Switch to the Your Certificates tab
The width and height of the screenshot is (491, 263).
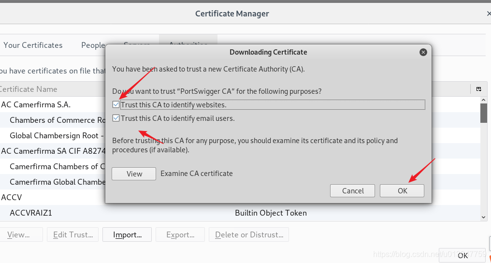point(33,45)
